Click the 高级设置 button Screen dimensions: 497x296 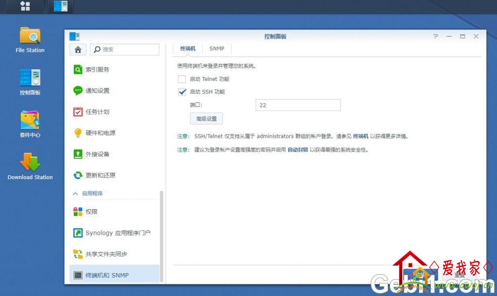click(x=206, y=119)
